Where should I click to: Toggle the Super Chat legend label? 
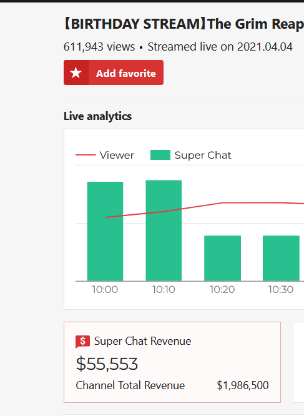pyautogui.click(x=203, y=155)
